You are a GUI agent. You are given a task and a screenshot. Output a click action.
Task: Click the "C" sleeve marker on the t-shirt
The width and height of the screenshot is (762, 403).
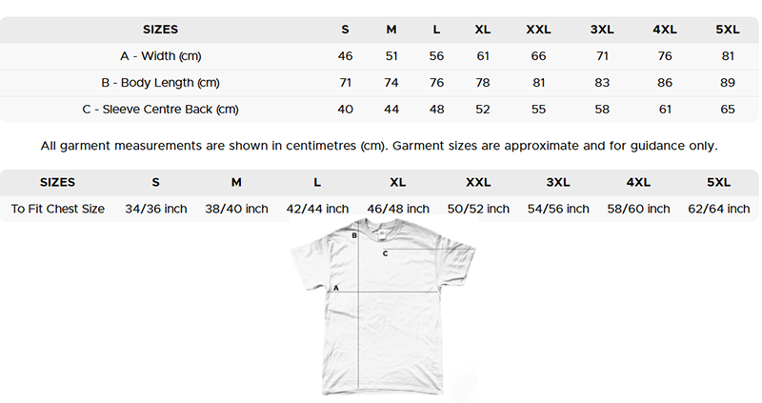pos(385,254)
